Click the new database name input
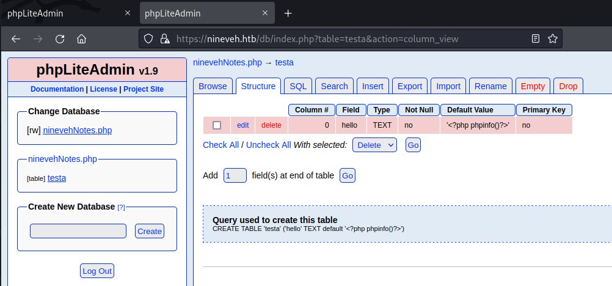The image size is (612, 286). [78, 231]
